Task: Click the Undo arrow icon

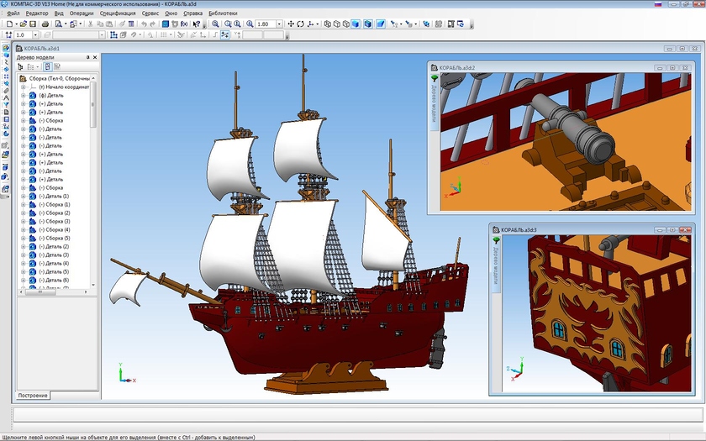Action: pyautogui.click(x=144, y=24)
